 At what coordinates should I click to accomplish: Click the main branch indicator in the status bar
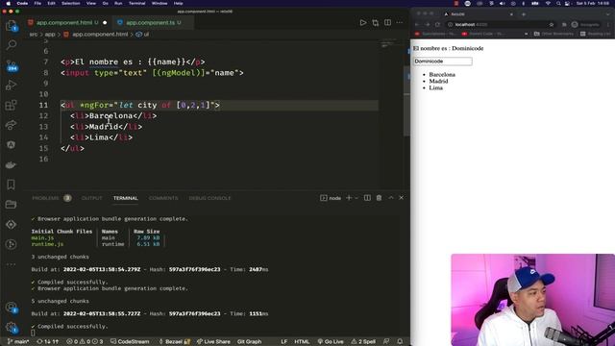coord(19,342)
